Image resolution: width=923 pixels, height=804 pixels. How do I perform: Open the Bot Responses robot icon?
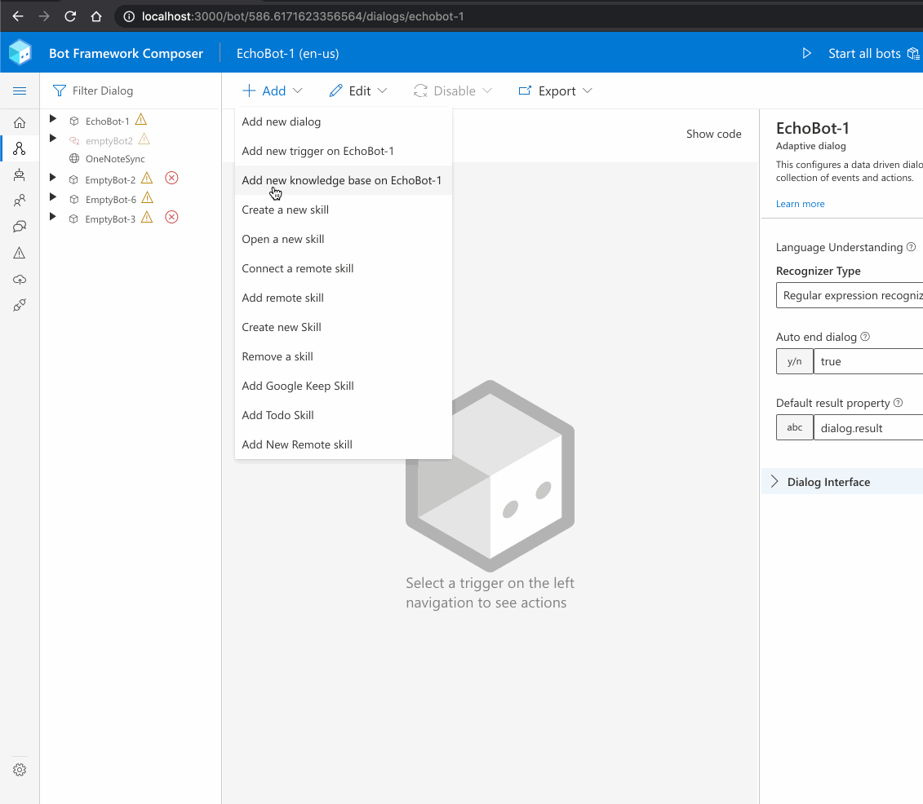coord(20,174)
